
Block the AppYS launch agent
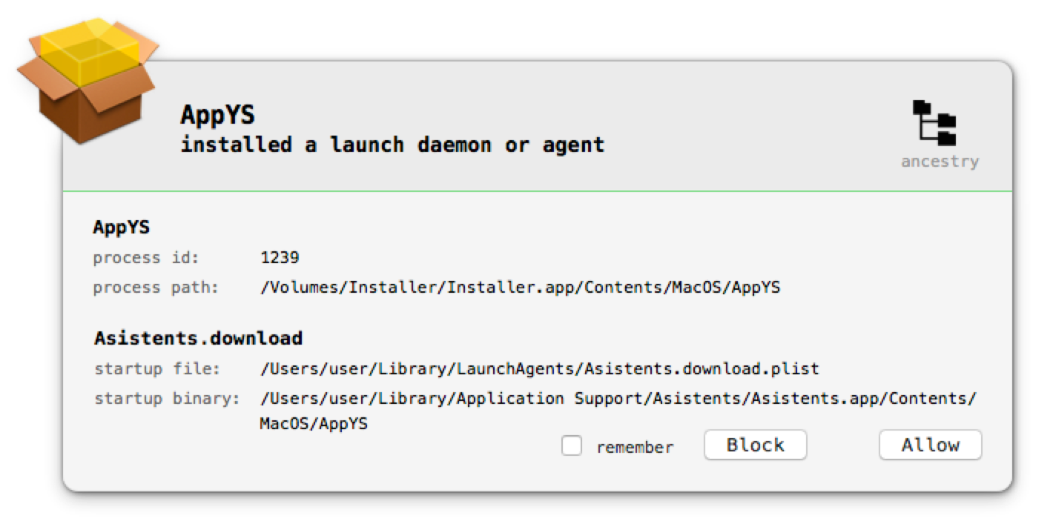[755, 445]
